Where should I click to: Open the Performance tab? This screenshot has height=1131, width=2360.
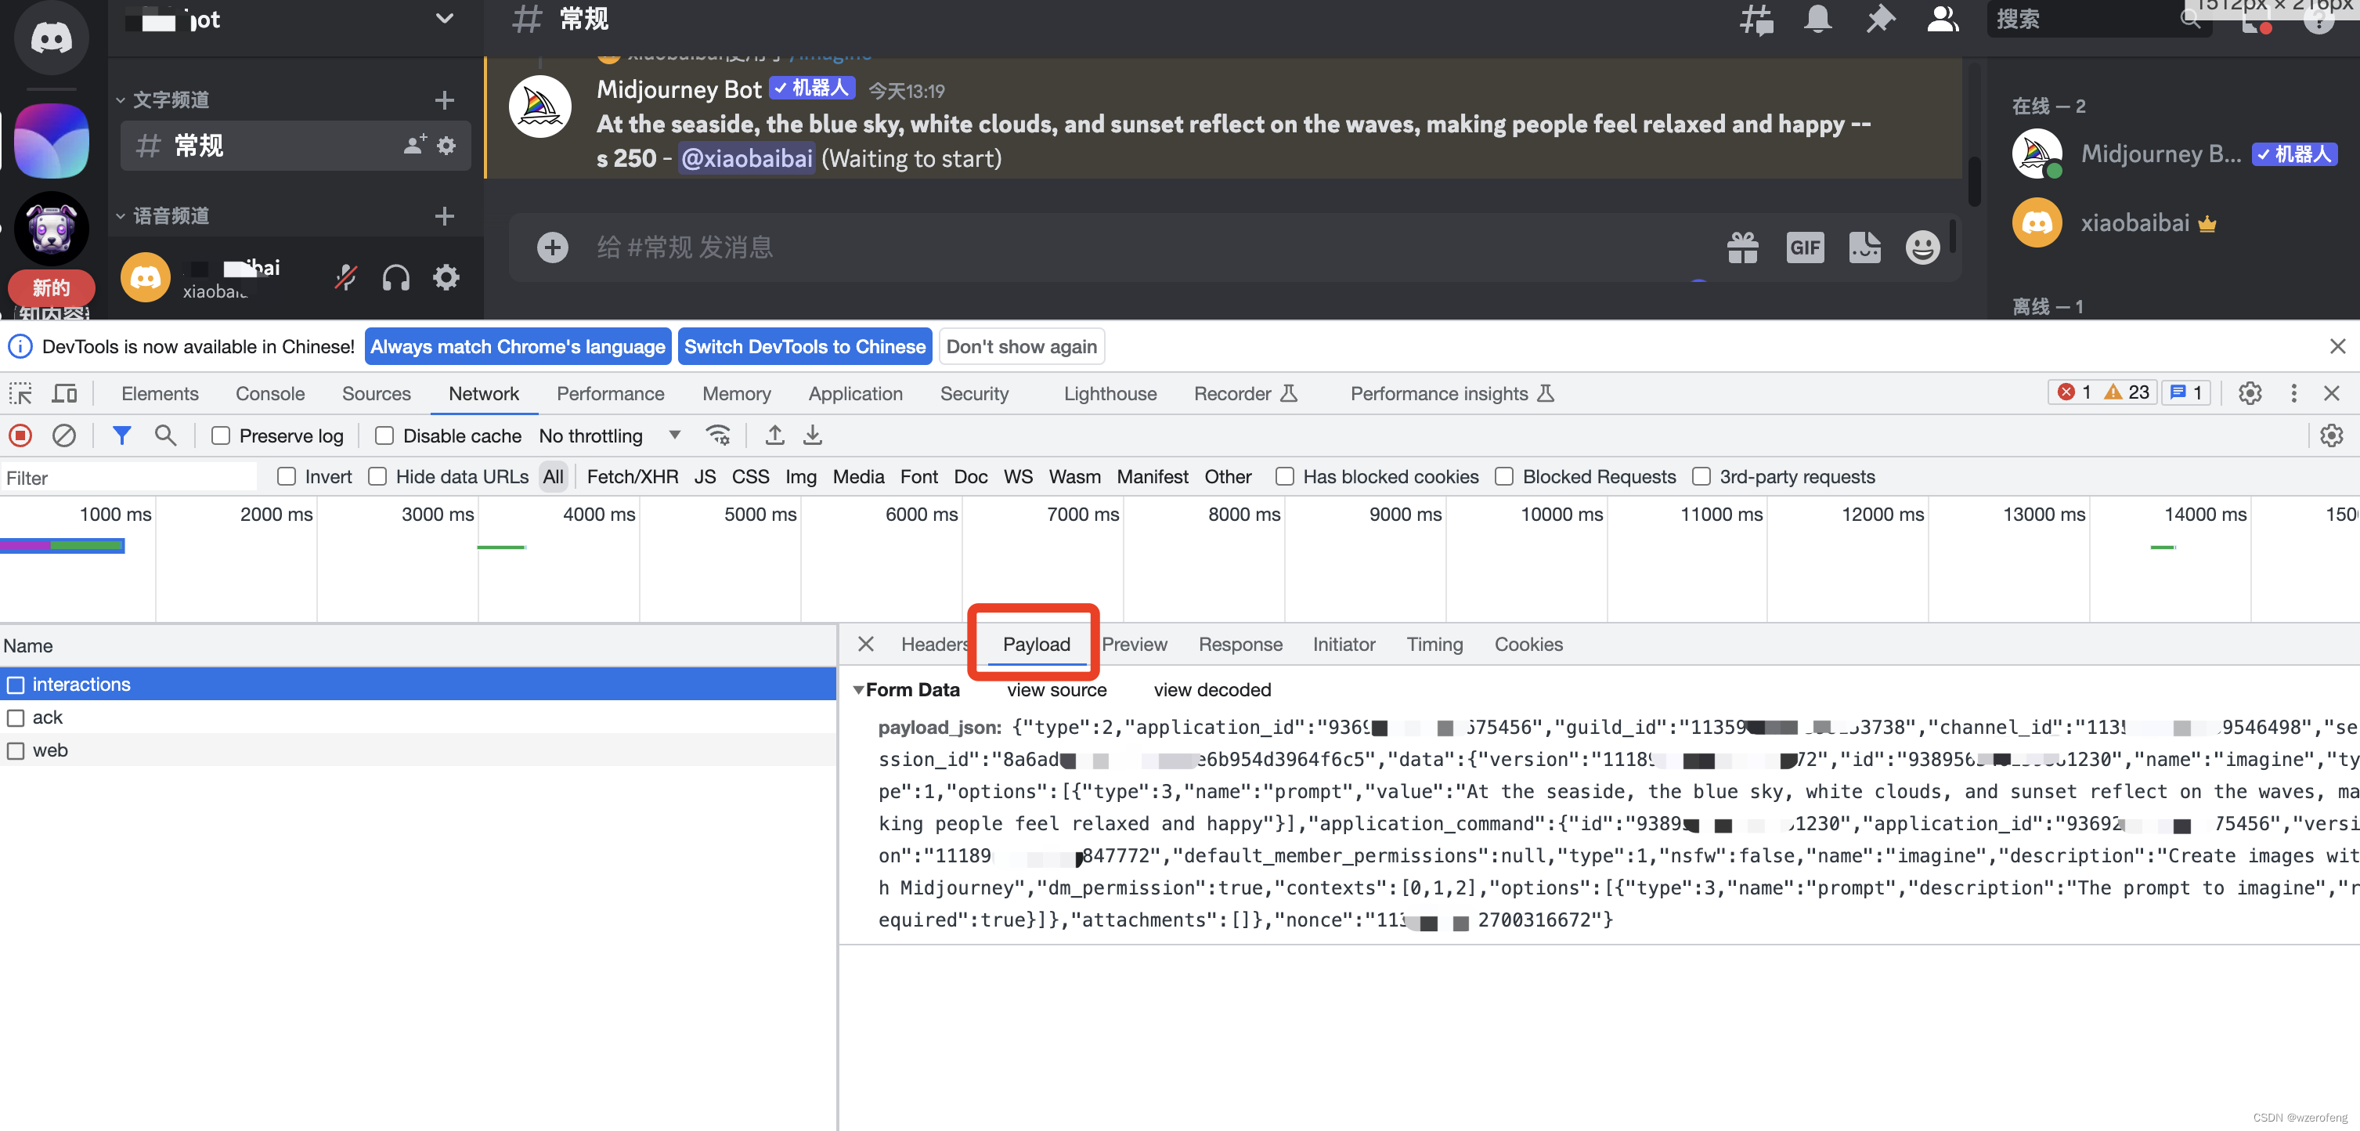[611, 394]
